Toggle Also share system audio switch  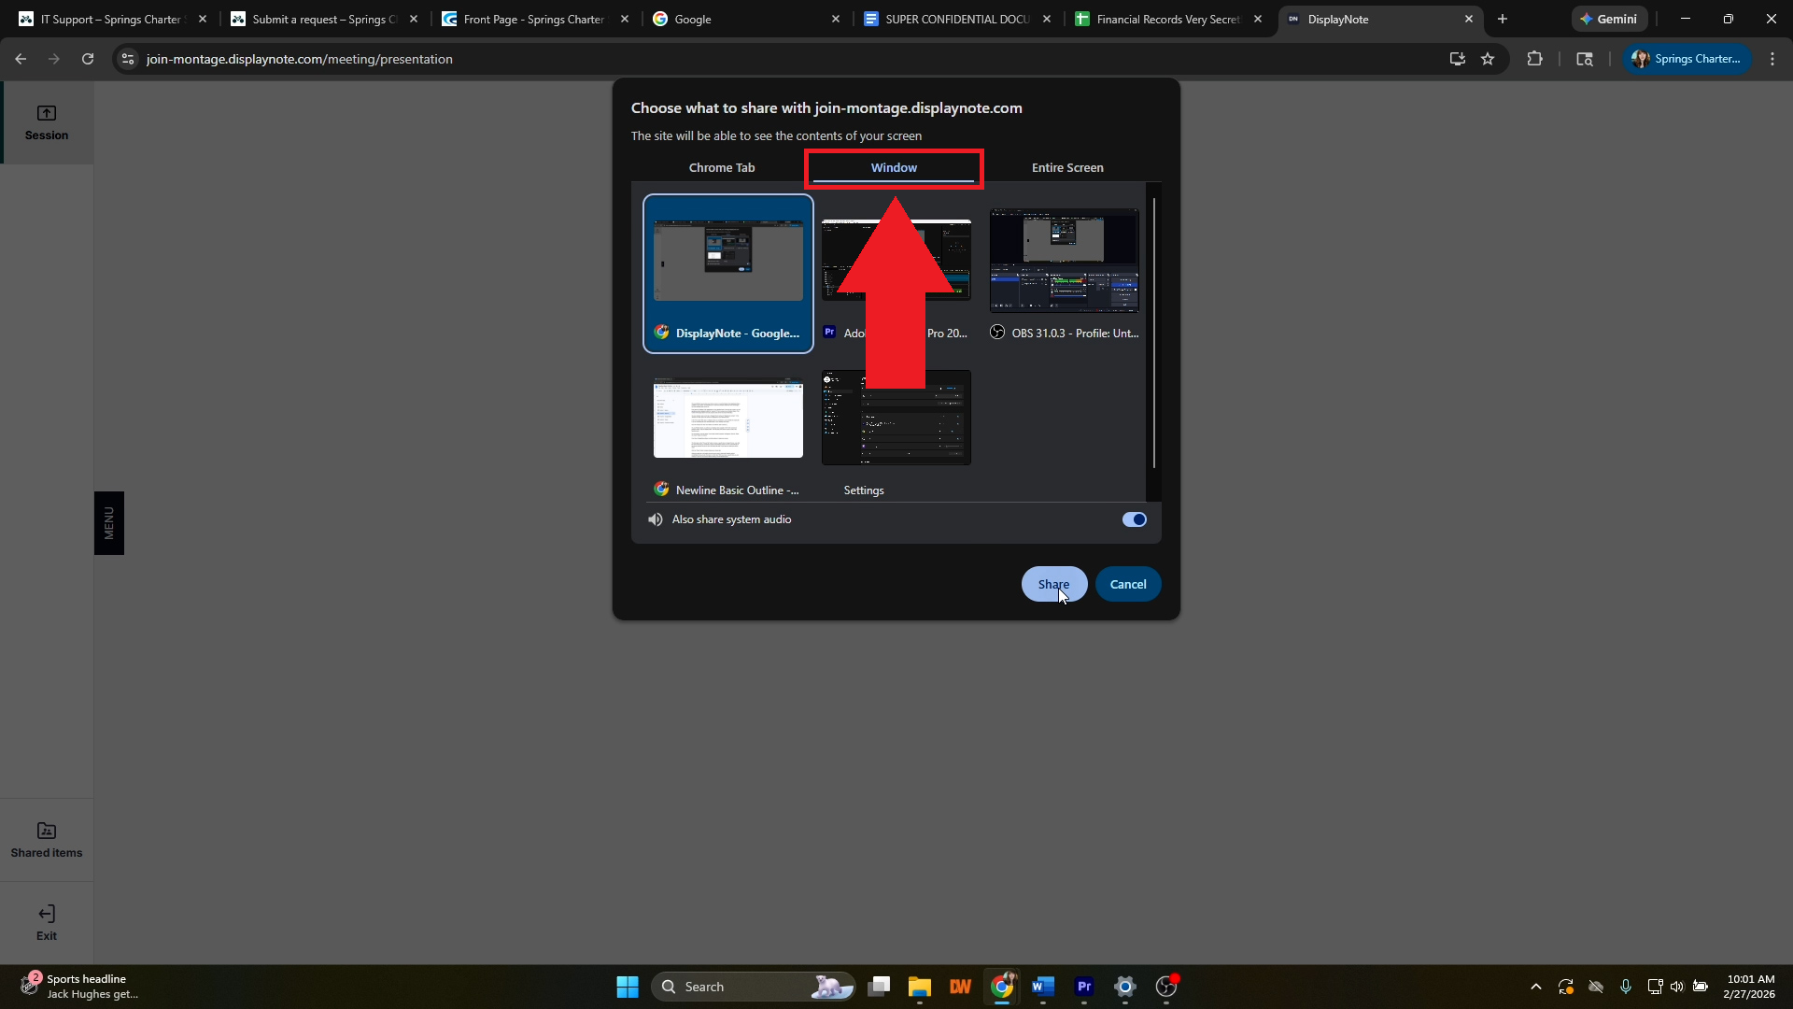(x=1134, y=519)
